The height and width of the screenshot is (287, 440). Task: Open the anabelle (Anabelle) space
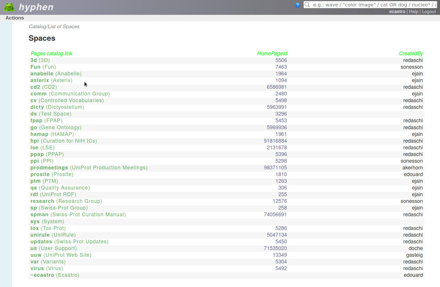tap(56, 74)
